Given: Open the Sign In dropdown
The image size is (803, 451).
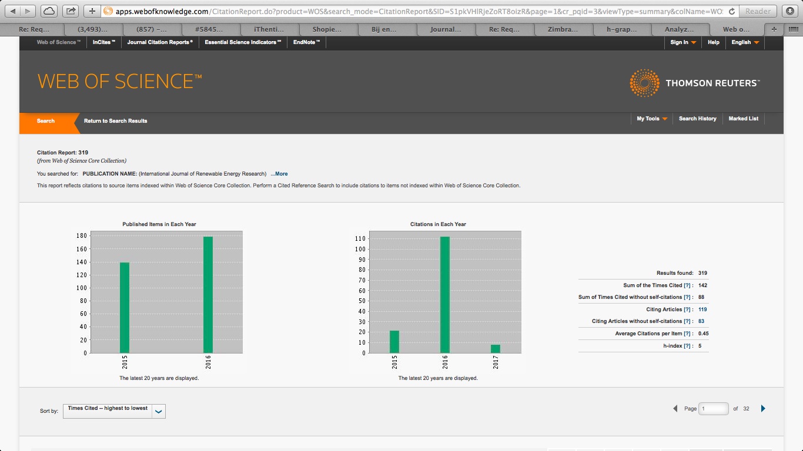Looking at the screenshot, I should point(683,42).
